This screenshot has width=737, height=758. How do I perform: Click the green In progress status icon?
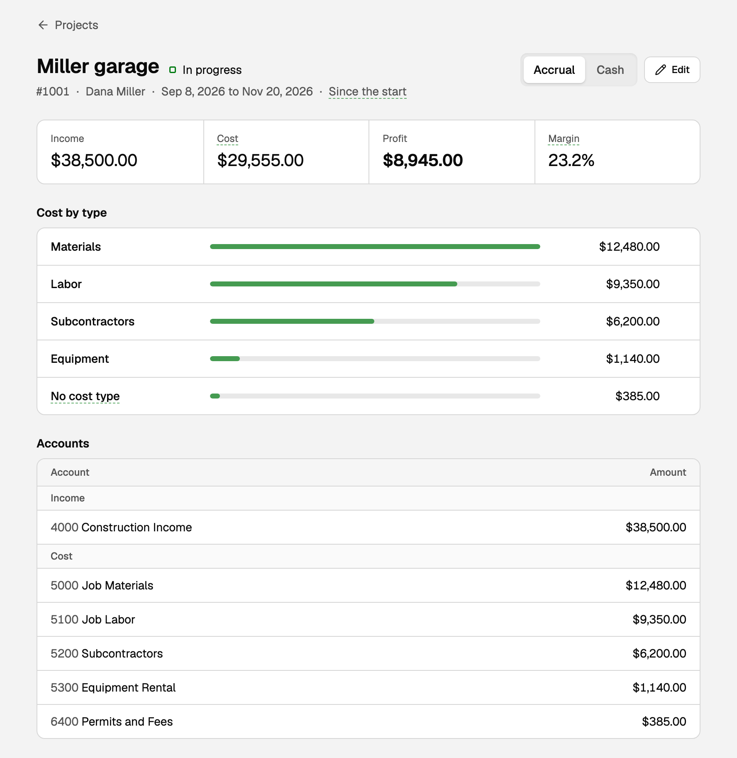pos(173,70)
